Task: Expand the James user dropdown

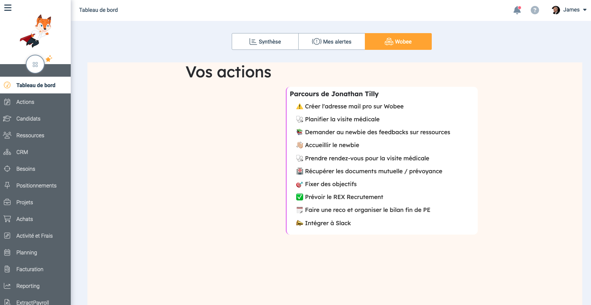Action: click(x=584, y=10)
